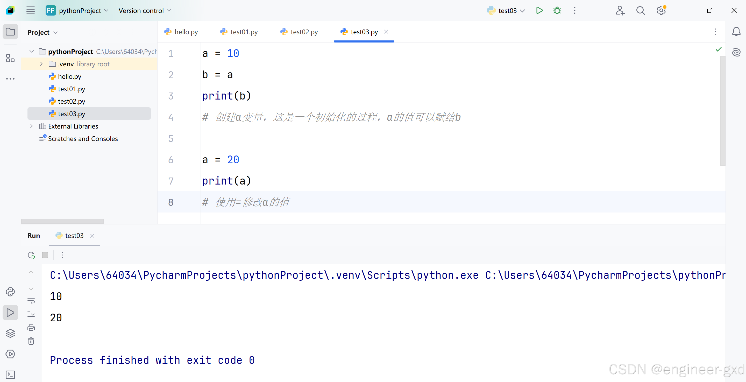Viewport: 746px width, 382px height.
Task: Open Python Packages layers icon
Action: click(x=10, y=333)
